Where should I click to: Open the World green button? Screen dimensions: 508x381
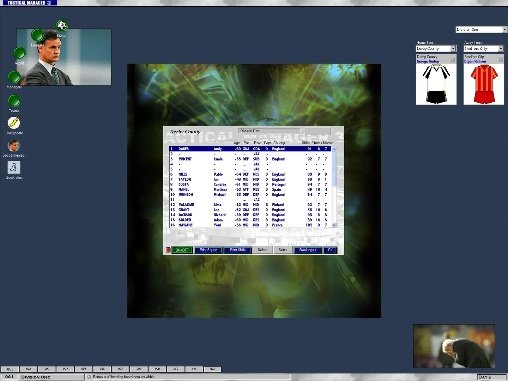click(19, 54)
